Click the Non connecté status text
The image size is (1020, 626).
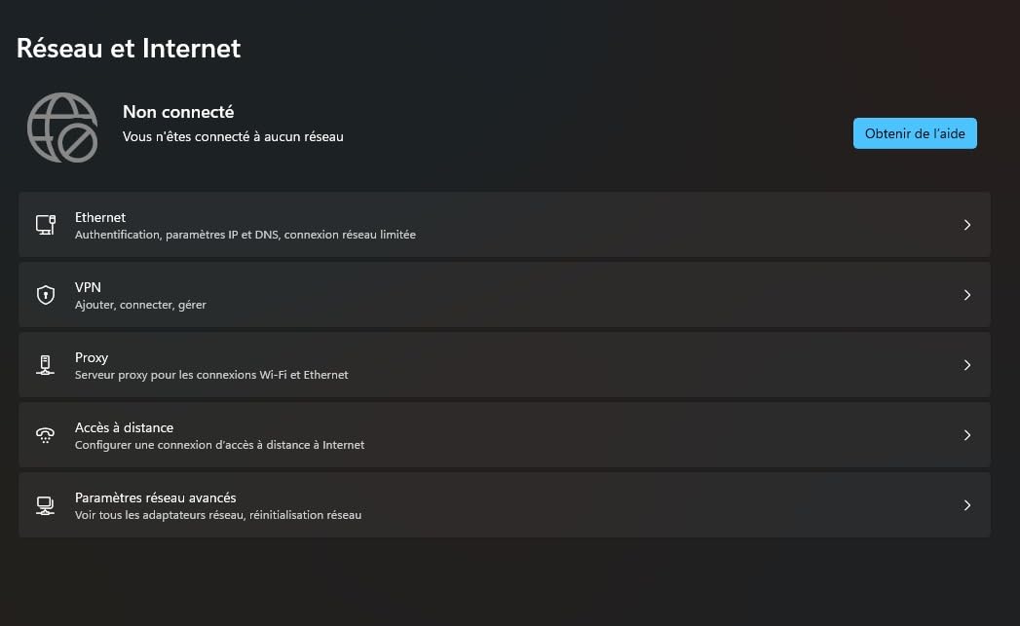(178, 112)
